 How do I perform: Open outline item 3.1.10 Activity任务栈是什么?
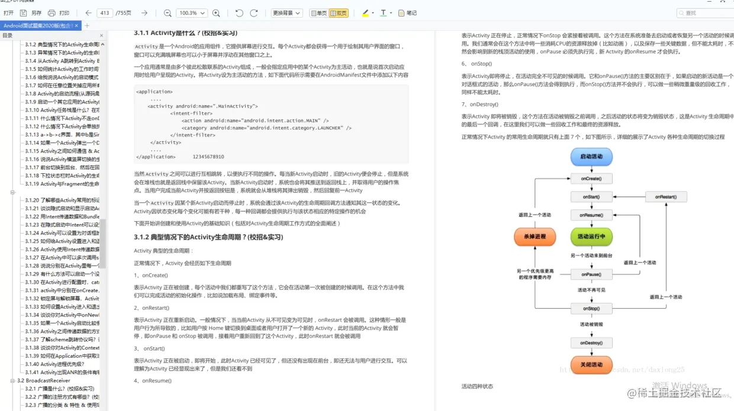[x=62, y=110]
